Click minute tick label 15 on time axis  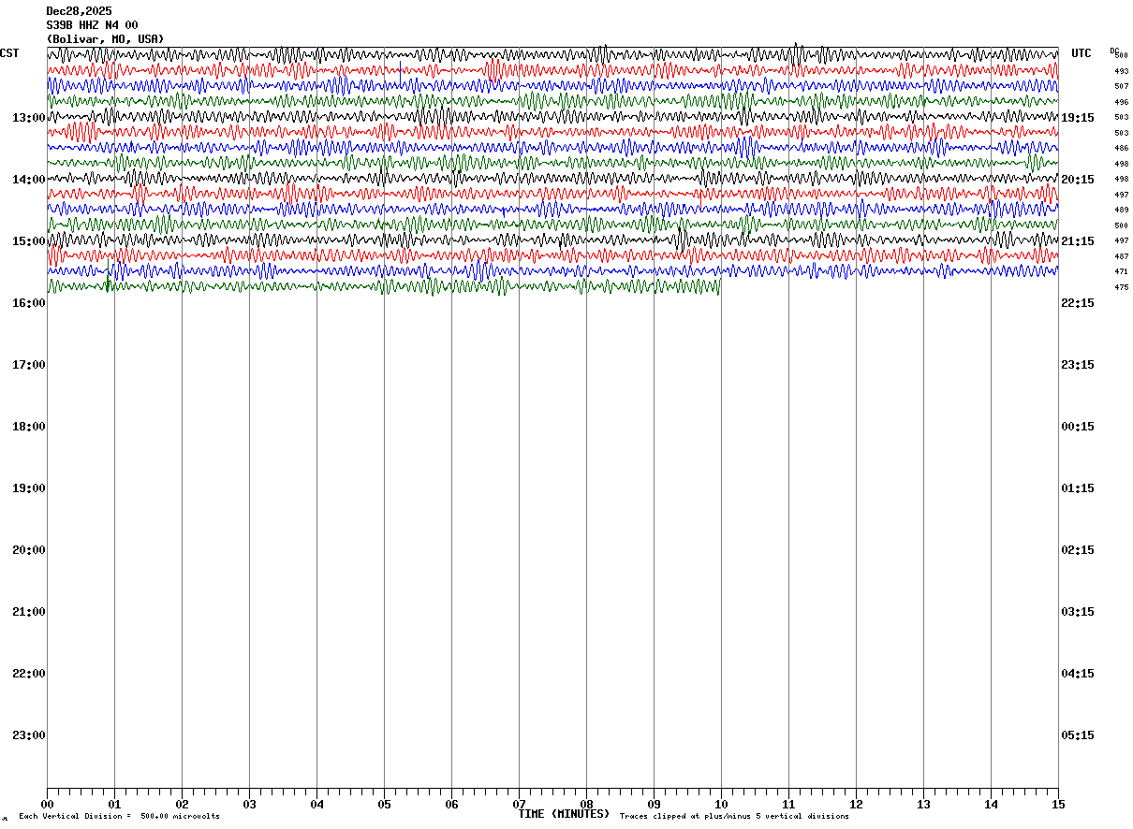point(1058,805)
